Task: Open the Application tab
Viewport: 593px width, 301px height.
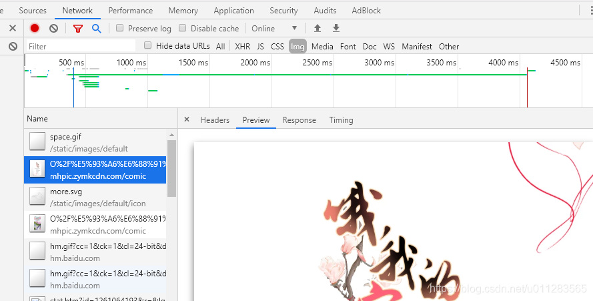Action: 233,11
